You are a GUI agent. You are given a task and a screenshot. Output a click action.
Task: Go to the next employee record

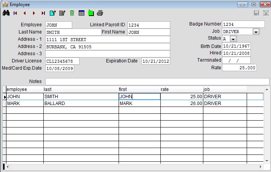(34, 13)
